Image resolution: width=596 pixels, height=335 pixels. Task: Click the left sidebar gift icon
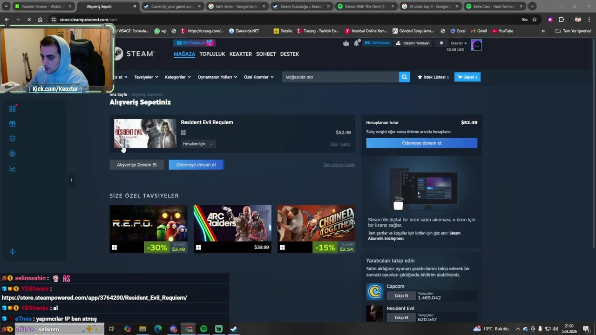(x=13, y=124)
